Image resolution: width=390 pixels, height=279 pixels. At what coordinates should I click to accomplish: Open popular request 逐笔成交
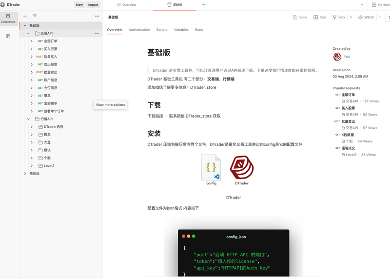[x=348, y=148]
